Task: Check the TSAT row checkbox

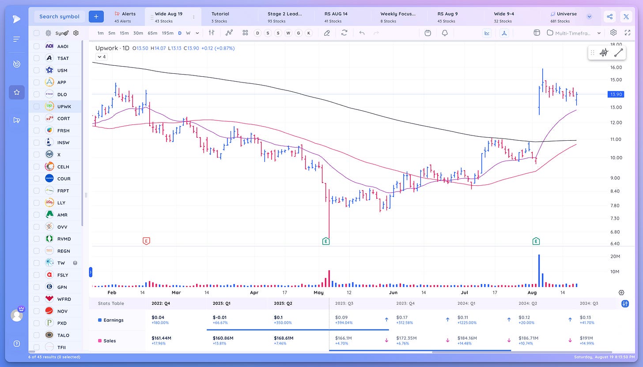Action: [x=36, y=58]
